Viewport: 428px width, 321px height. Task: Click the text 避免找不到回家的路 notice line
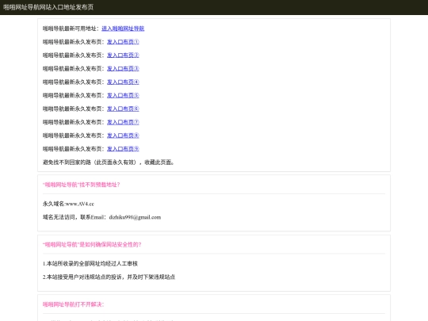(x=108, y=162)
